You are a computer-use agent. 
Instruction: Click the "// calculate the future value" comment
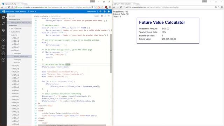[x=56, y=64]
